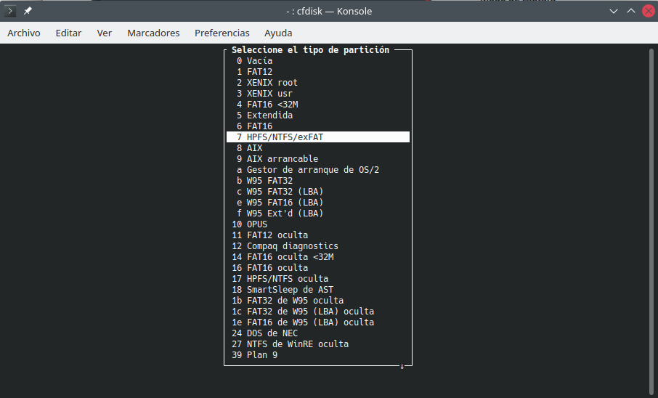Viewport: 658px width, 398px height.
Task: Click the terminal's vertical scrollbar
Action: pos(652,218)
